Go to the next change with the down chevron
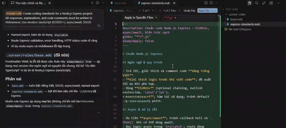This screenshot has width=286, height=128. pyautogui.click(x=152, y=11)
